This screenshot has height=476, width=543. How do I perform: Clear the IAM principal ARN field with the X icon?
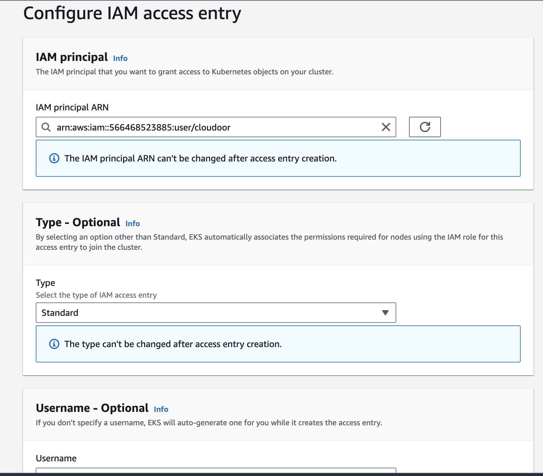tap(386, 127)
